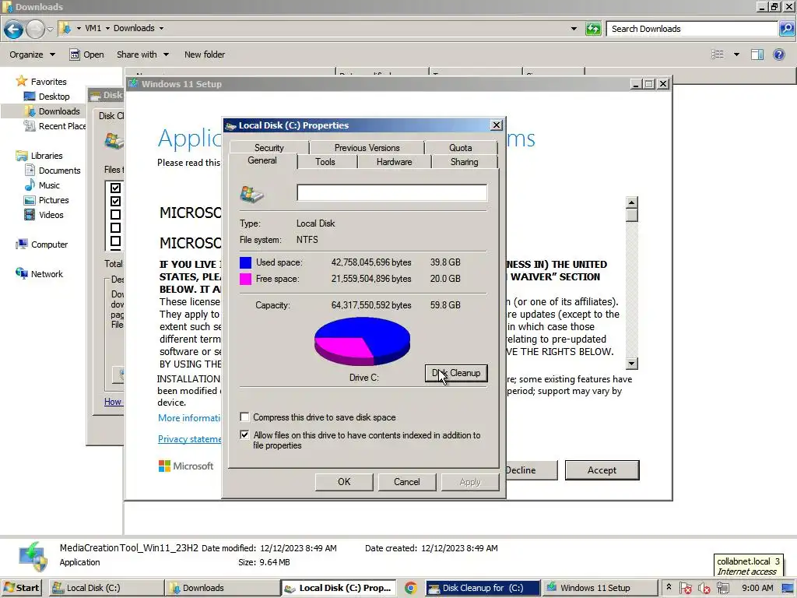Open Privacy statement link in Setup
This screenshot has height=598, width=797.
190,439
